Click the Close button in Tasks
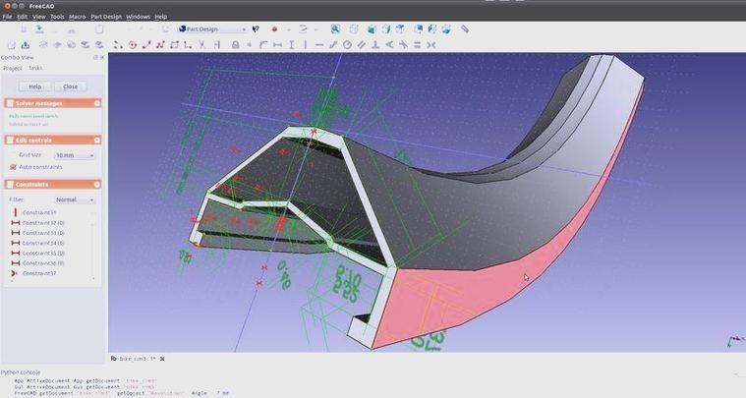The height and width of the screenshot is (398, 746). pos(70,86)
